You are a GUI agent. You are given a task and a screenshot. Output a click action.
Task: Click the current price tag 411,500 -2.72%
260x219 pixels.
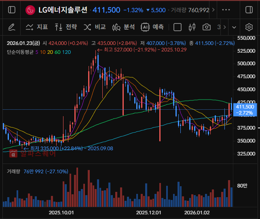(245, 110)
